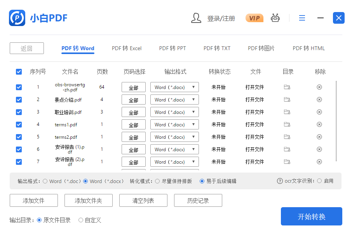This screenshot has width=352, height=234.
Task: Click the VIP membership badge icon
Action: pos(254,18)
